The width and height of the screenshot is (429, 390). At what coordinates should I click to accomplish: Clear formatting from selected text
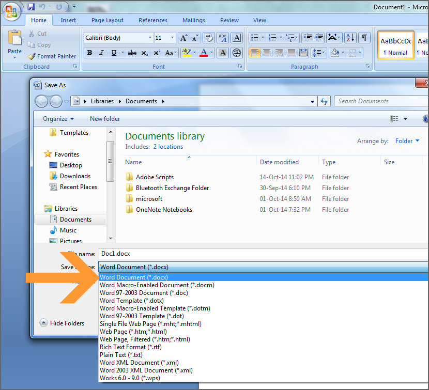coord(208,38)
